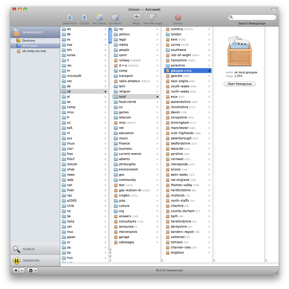Click the Get More toolbar icon
The width and height of the screenshot is (289, 289).
(115, 17)
